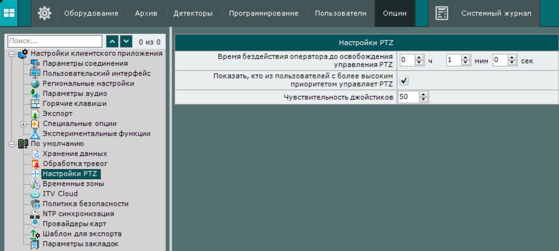Click the settings gear icon
559x251 pixels.
[x=44, y=13]
